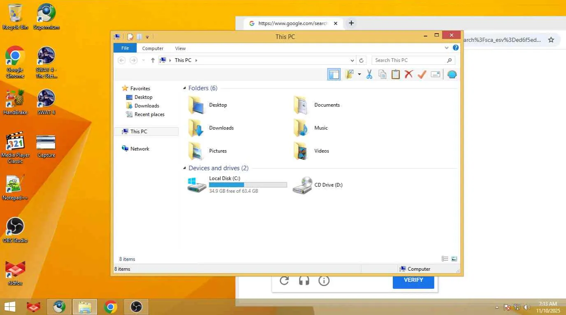Open Customize Quick Access Toolbar dropdown

(x=147, y=37)
